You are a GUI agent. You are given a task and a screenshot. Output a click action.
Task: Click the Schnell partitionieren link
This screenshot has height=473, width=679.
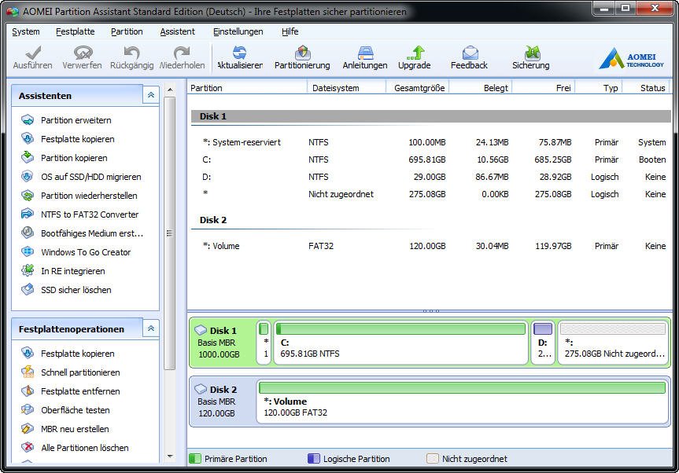tap(80, 372)
